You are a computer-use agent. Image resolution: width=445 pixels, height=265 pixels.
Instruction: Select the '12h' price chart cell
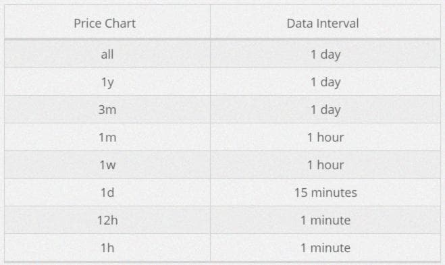coord(107,220)
